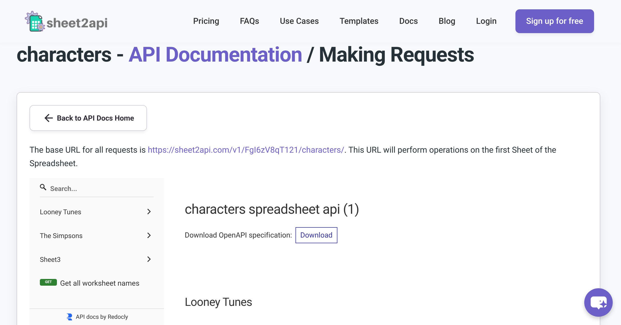Open the chat widget bubble

point(598,302)
